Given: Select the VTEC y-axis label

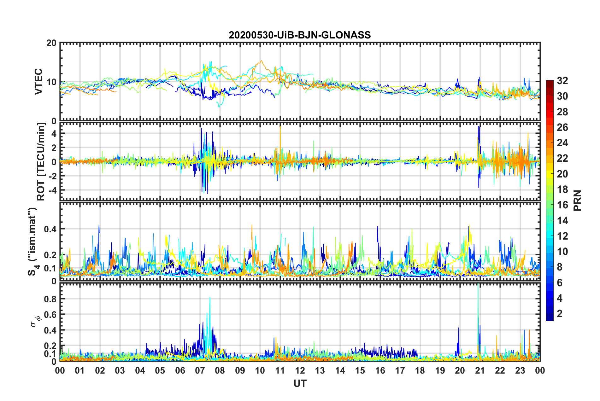Looking at the screenshot, I should pyautogui.click(x=38, y=81).
